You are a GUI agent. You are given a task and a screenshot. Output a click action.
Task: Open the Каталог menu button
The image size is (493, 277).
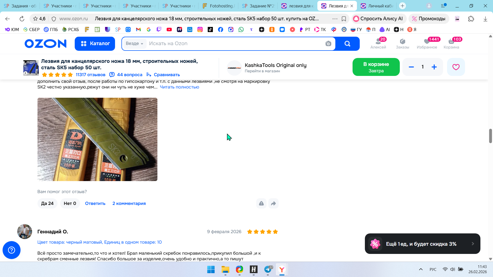(x=95, y=44)
